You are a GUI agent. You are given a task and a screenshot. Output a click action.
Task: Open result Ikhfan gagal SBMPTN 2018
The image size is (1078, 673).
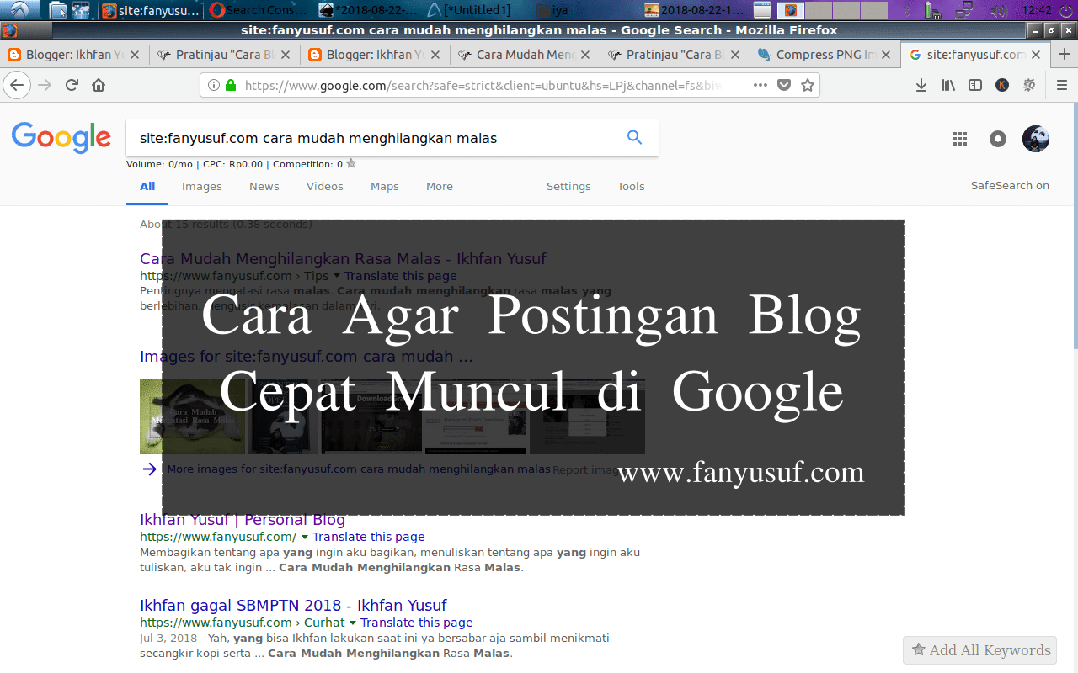pos(293,606)
